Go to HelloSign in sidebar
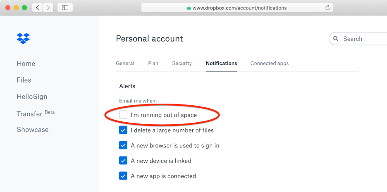The height and width of the screenshot is (192, 387). (x=32, y=97)
